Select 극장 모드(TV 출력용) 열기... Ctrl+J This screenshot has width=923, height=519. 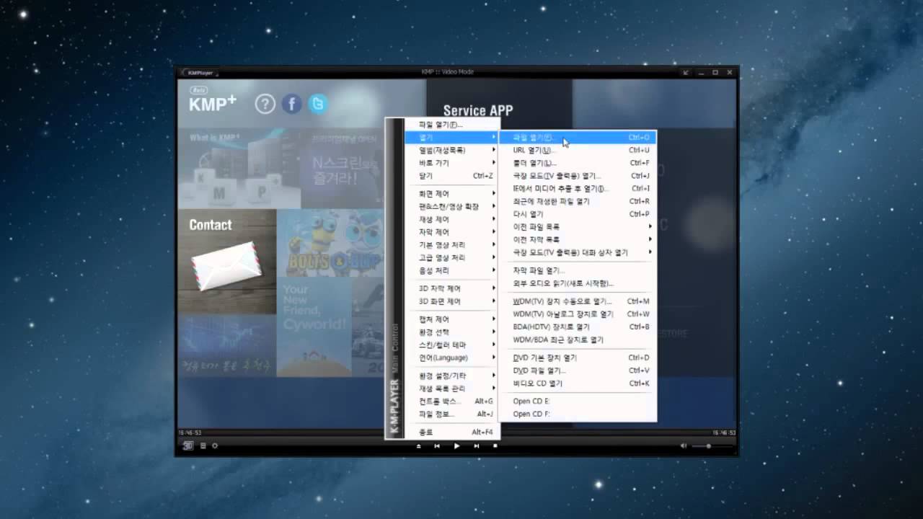click(x=578, y=176)
